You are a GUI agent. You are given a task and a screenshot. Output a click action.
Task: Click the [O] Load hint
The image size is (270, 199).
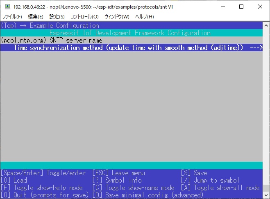click(x=14, y=180)
